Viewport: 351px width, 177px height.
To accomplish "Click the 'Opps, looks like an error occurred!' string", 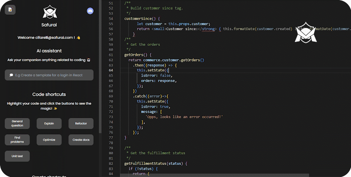I will (x=184, y=117).
